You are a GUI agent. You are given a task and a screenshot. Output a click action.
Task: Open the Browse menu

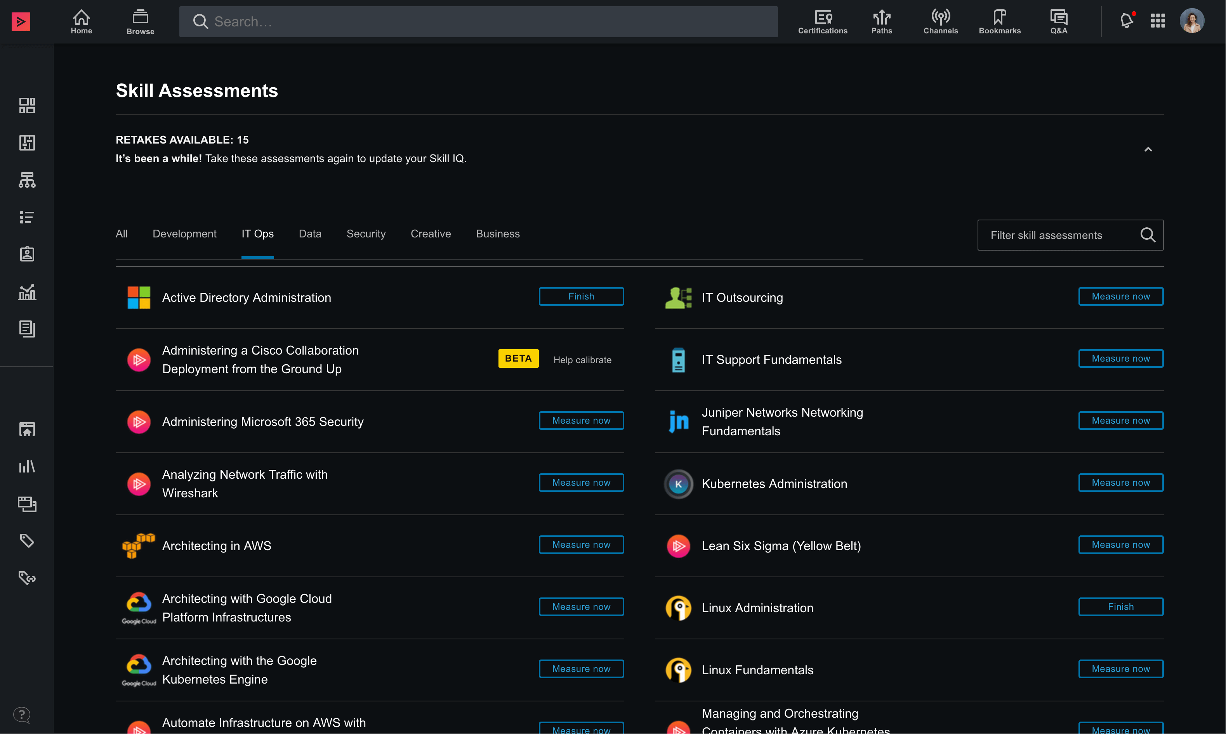point(140,22)
